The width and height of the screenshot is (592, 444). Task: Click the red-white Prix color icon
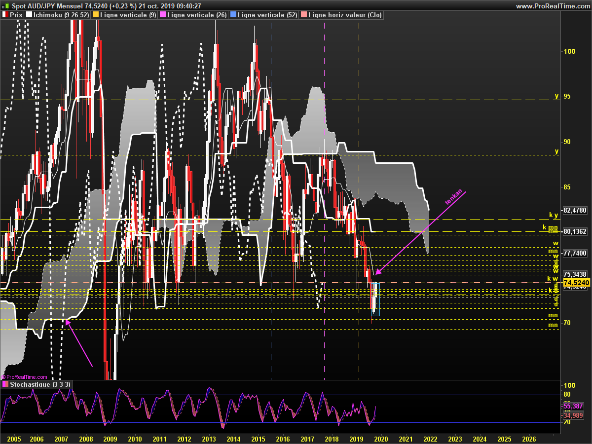coord(5,15)
